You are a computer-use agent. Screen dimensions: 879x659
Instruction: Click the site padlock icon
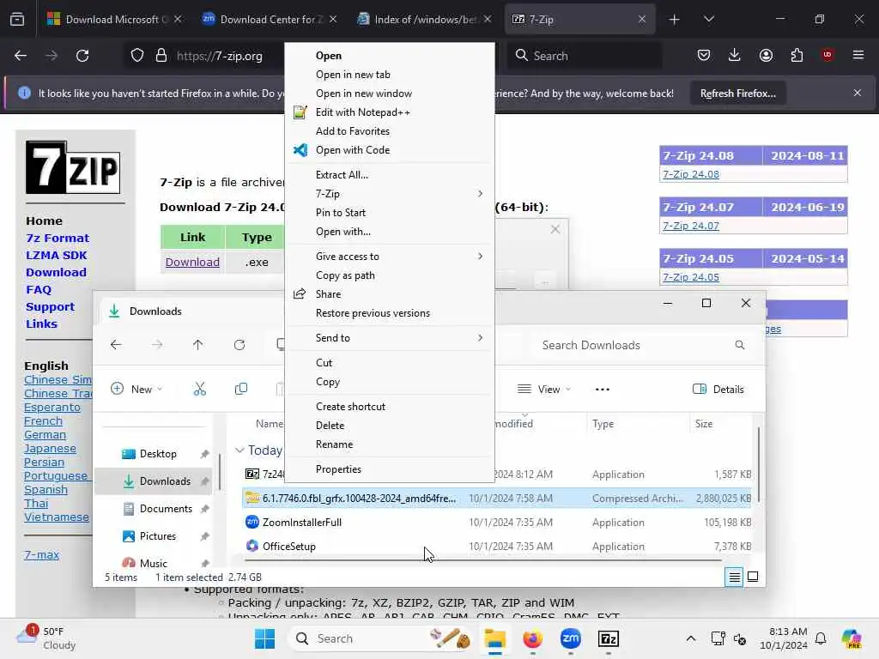161,56
